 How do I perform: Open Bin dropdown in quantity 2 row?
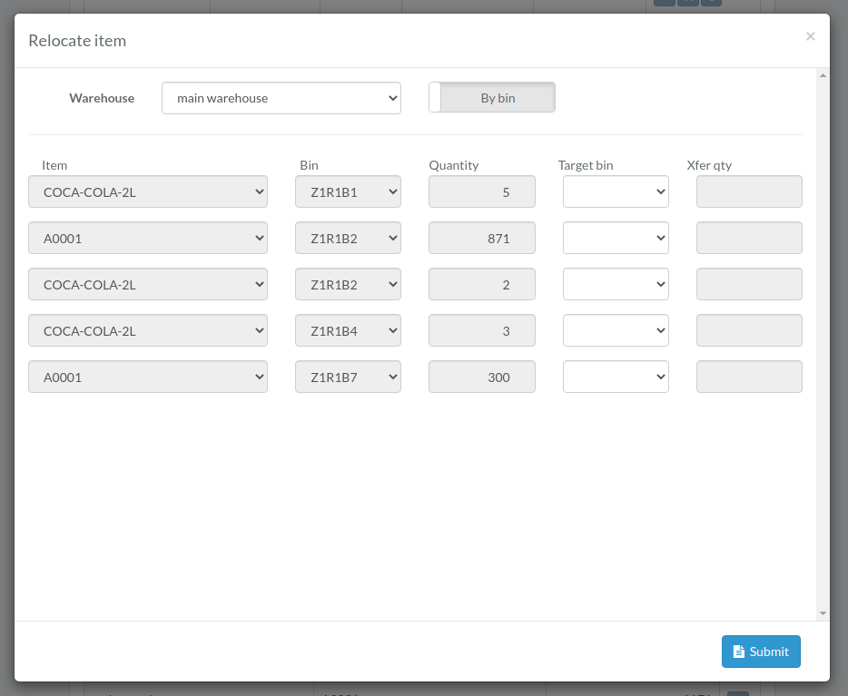point(349,284)
